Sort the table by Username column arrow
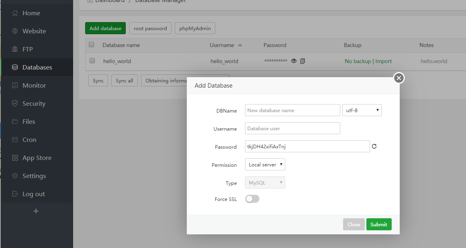466x248 pixels. [x=240, y=45]
